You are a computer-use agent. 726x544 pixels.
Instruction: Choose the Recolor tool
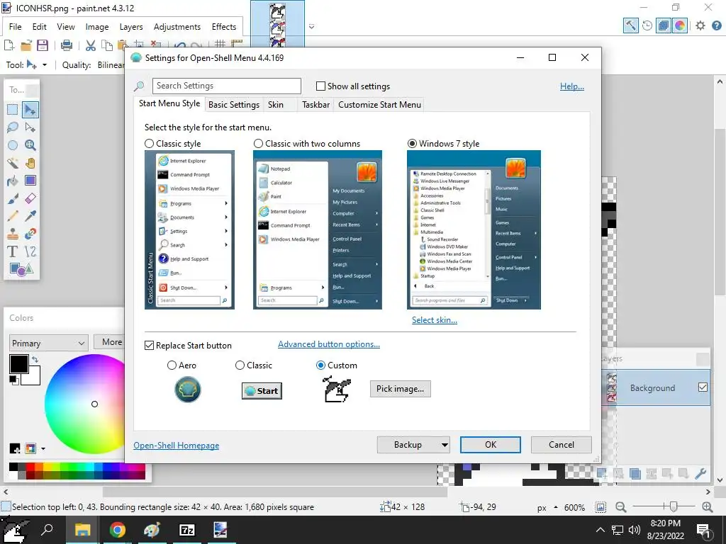pos(30,234)
